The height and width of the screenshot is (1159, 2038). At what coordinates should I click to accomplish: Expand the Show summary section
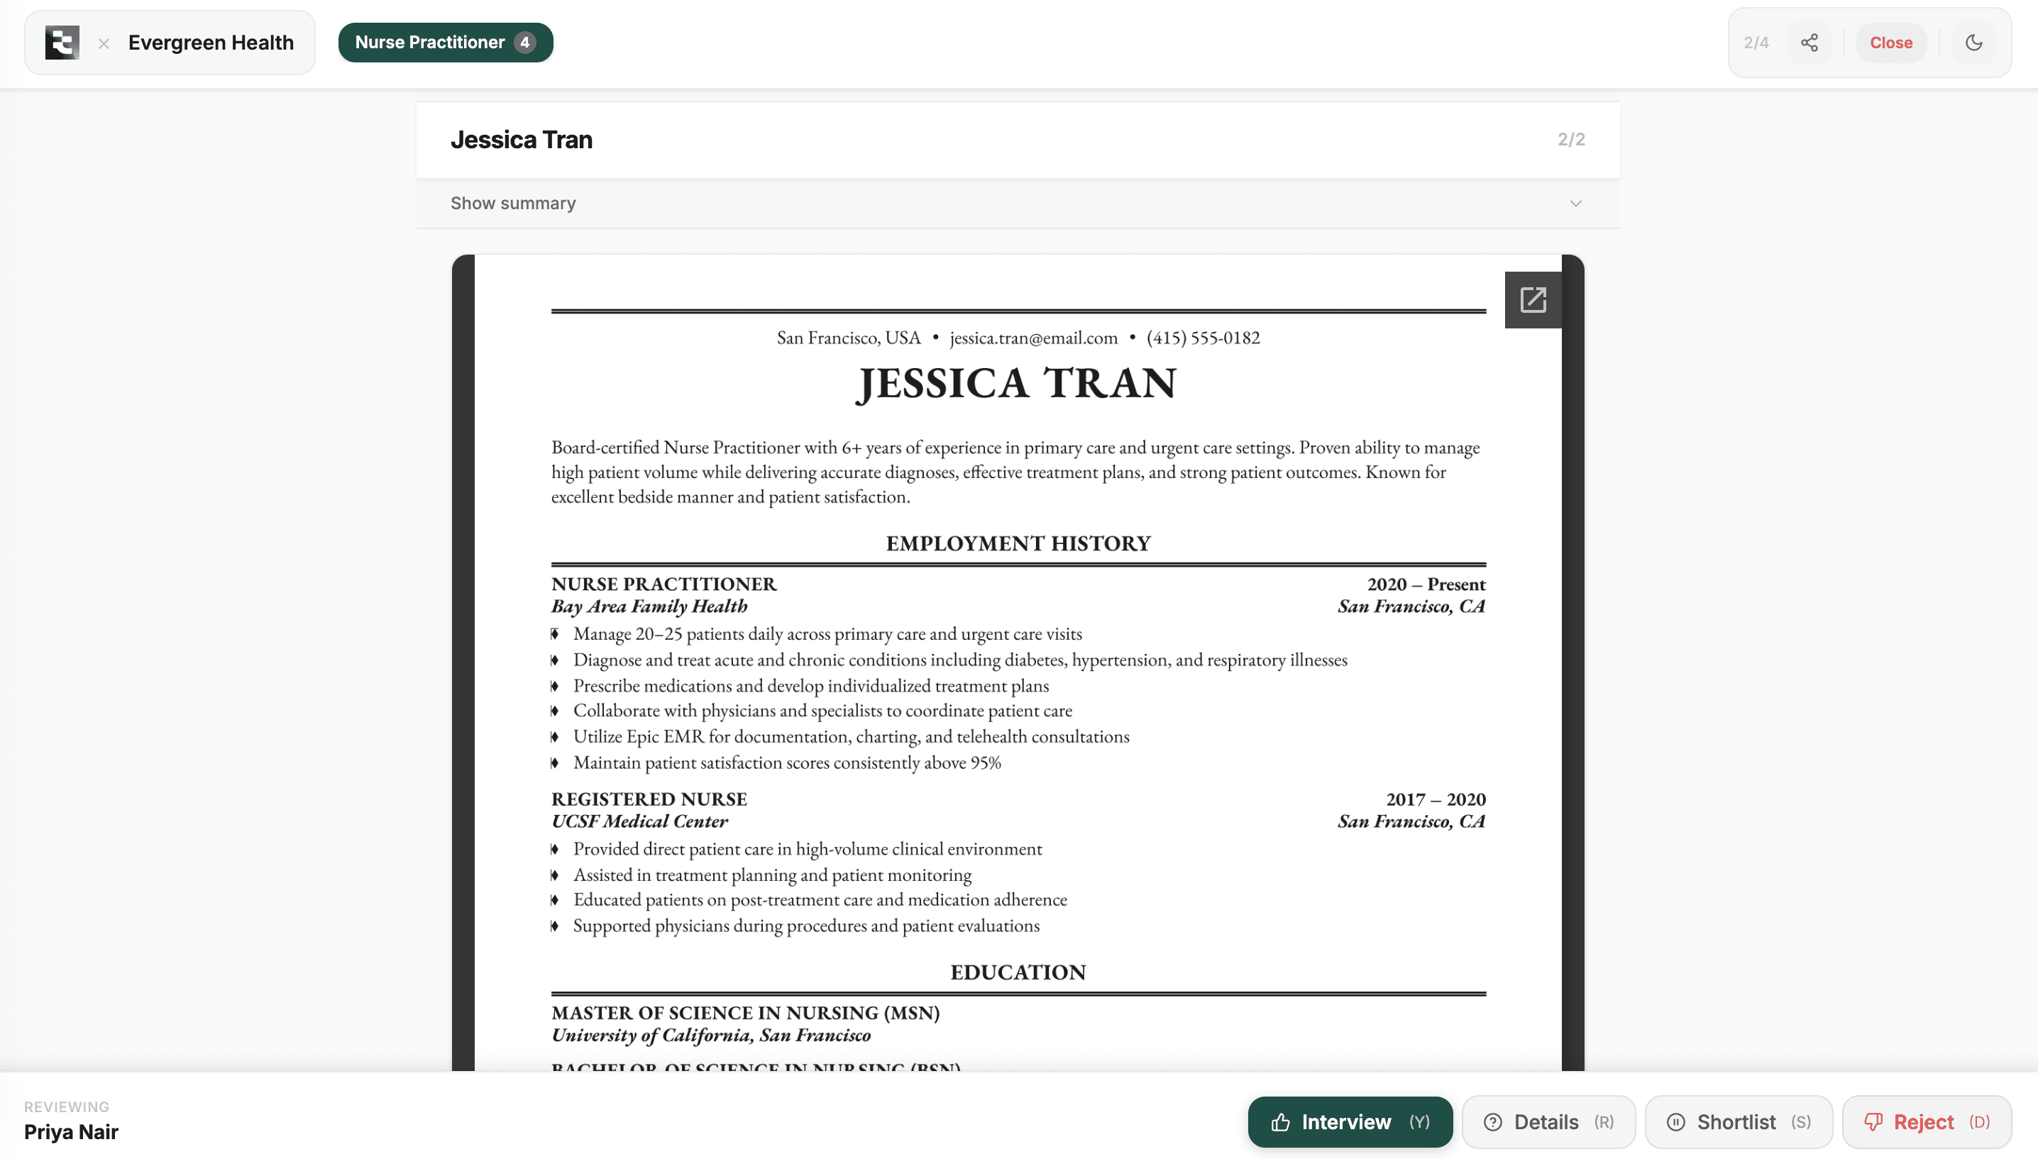(x=512, y=203)
